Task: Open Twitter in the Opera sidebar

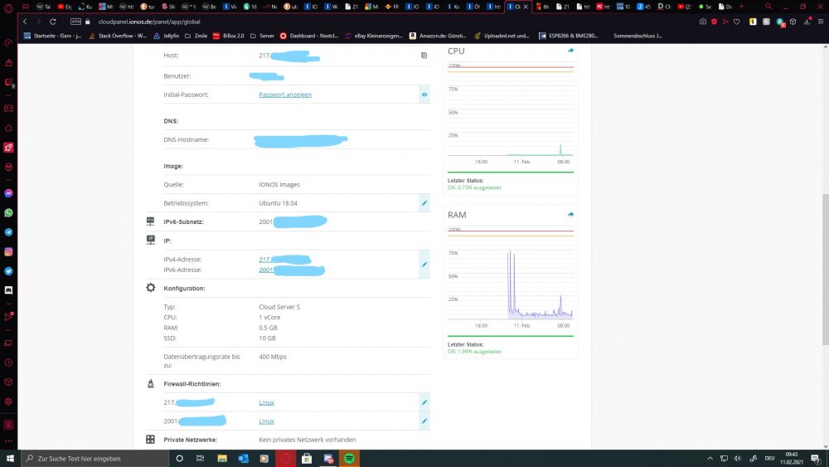Action: 8,271
